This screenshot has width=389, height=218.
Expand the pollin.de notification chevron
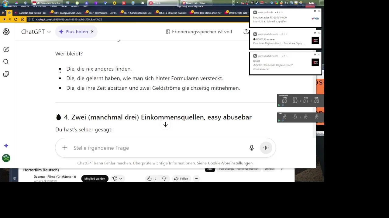coord(282,12)
